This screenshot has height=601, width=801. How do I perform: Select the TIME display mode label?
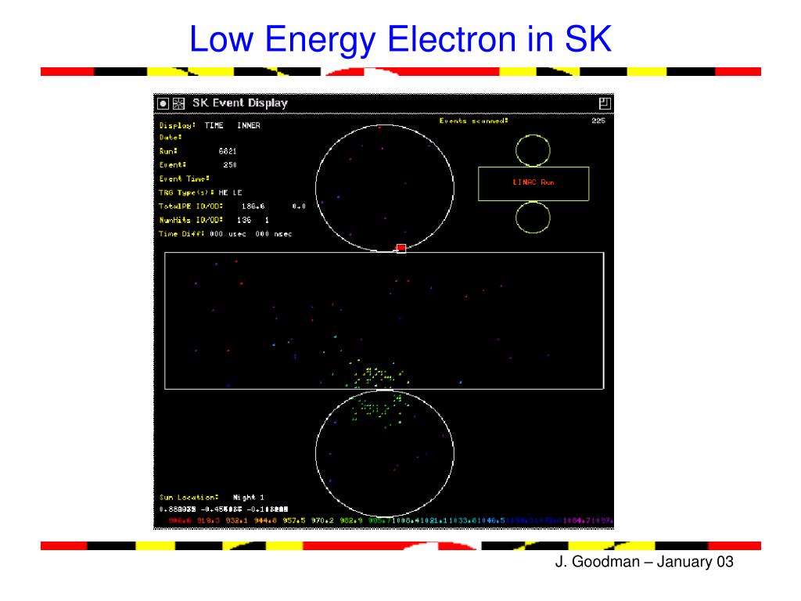214,125
